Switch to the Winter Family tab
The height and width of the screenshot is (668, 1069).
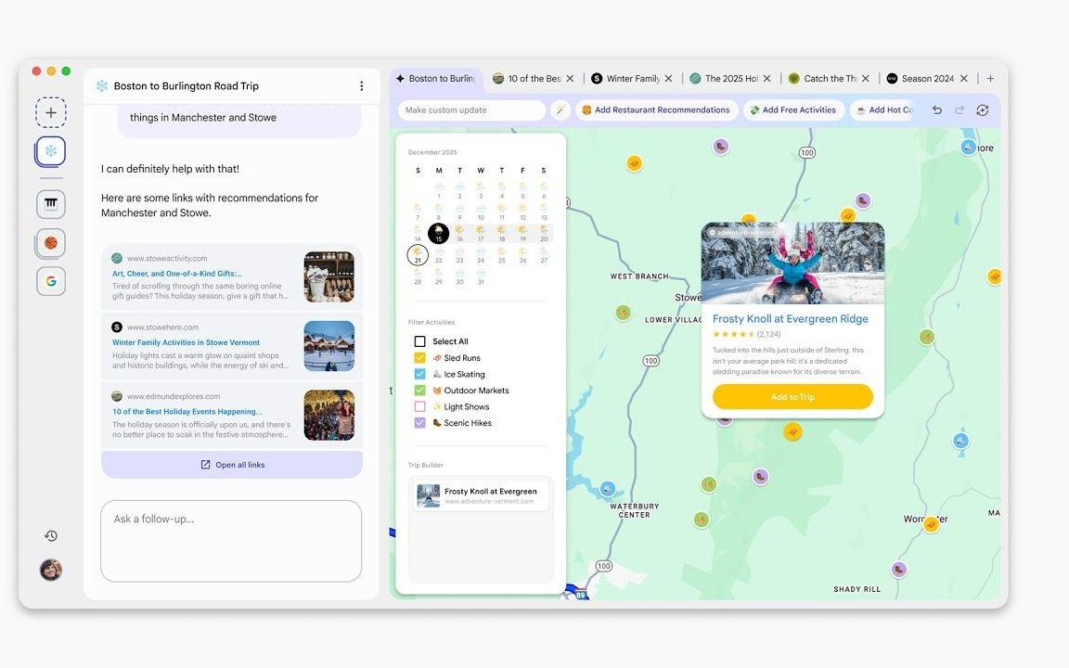(632, 79)
